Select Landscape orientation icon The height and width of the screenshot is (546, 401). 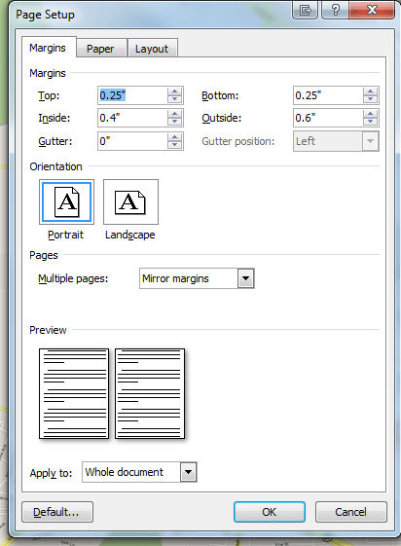pyautogui.click(x=130, y=202)
